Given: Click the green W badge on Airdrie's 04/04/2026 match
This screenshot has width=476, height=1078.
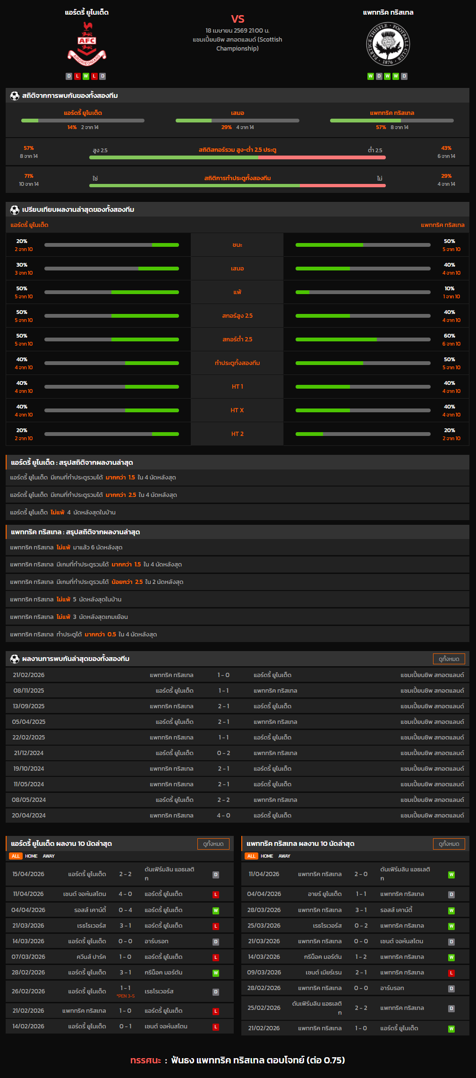Looking at the screenshot, I should pyautogui.click(x=216, y=911).
